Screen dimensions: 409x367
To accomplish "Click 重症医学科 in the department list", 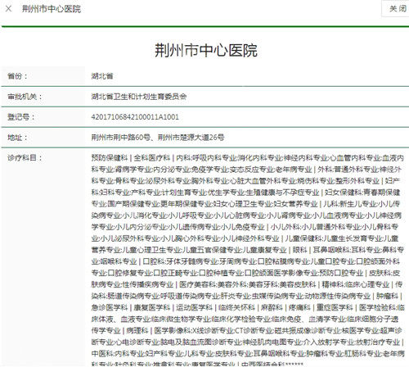I will (x=335, y=307).
